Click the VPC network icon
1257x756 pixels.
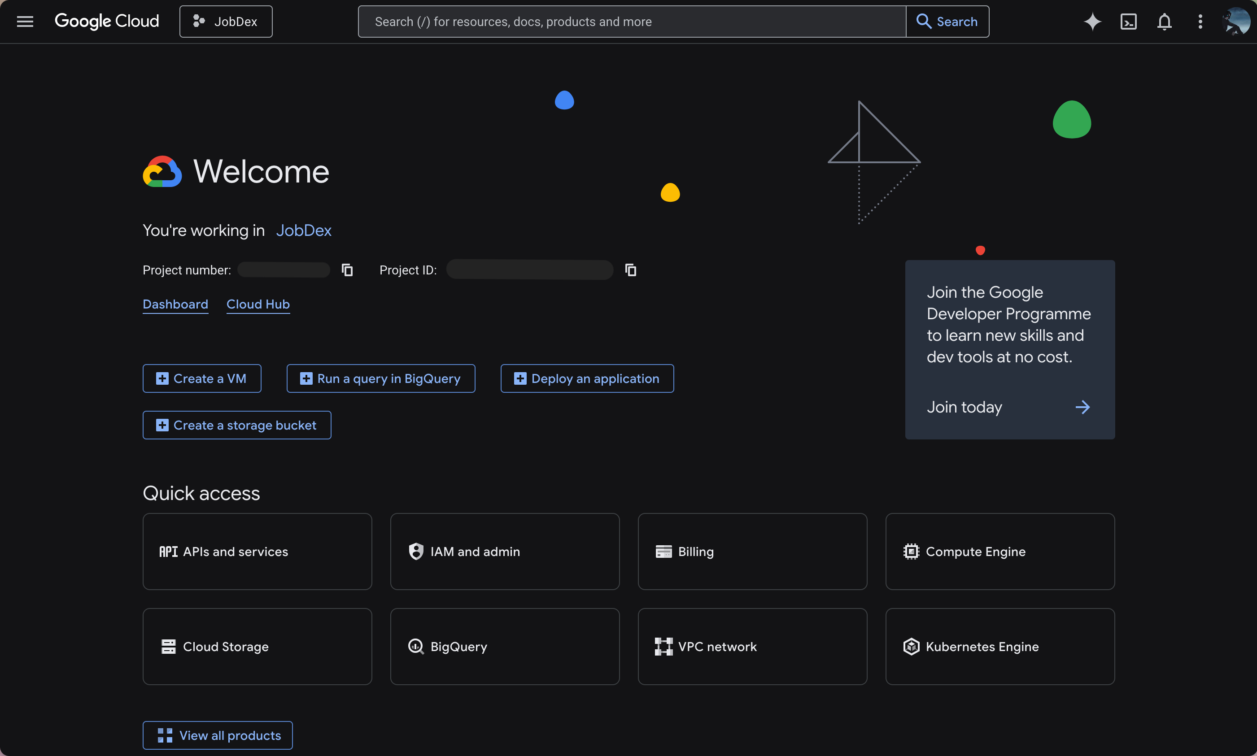pyautogui.click(x=663, y=647)
